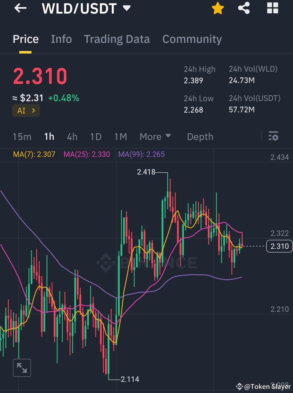This screenshot has width=293, height=393.
Task: Click the back arrow to exit the chart
Action: tap(20, 8)
